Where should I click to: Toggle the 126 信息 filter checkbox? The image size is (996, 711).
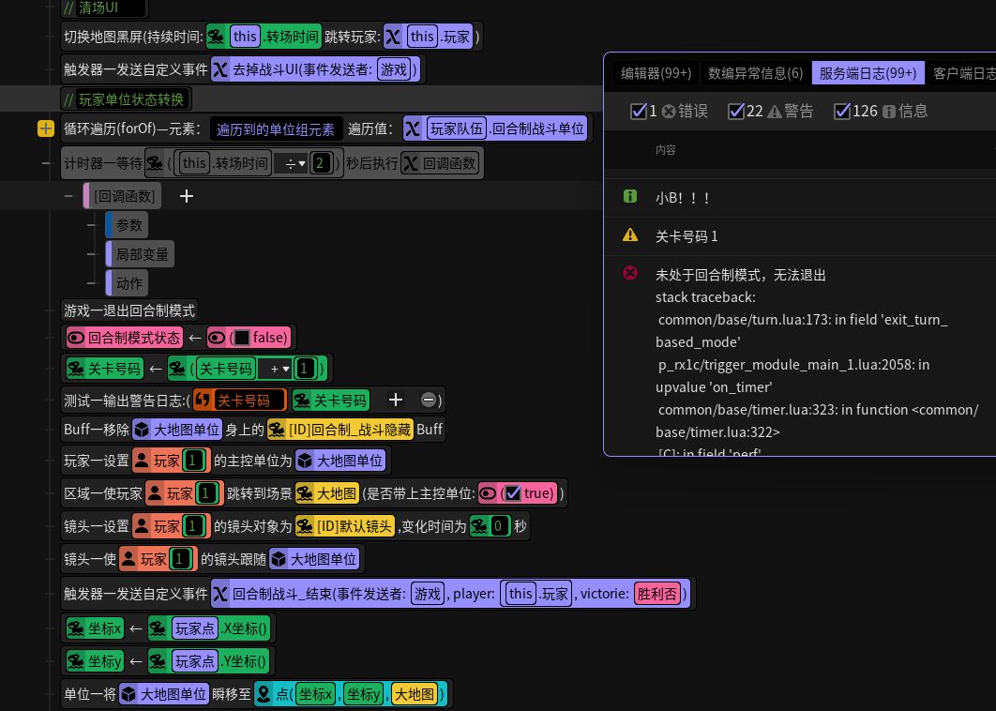842,112
